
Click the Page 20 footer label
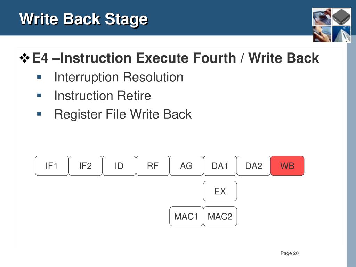point(290,253)
